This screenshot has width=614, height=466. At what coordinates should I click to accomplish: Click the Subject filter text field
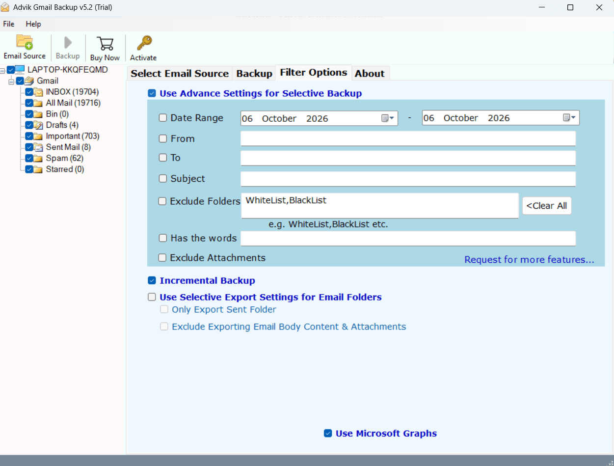point(408,179)
